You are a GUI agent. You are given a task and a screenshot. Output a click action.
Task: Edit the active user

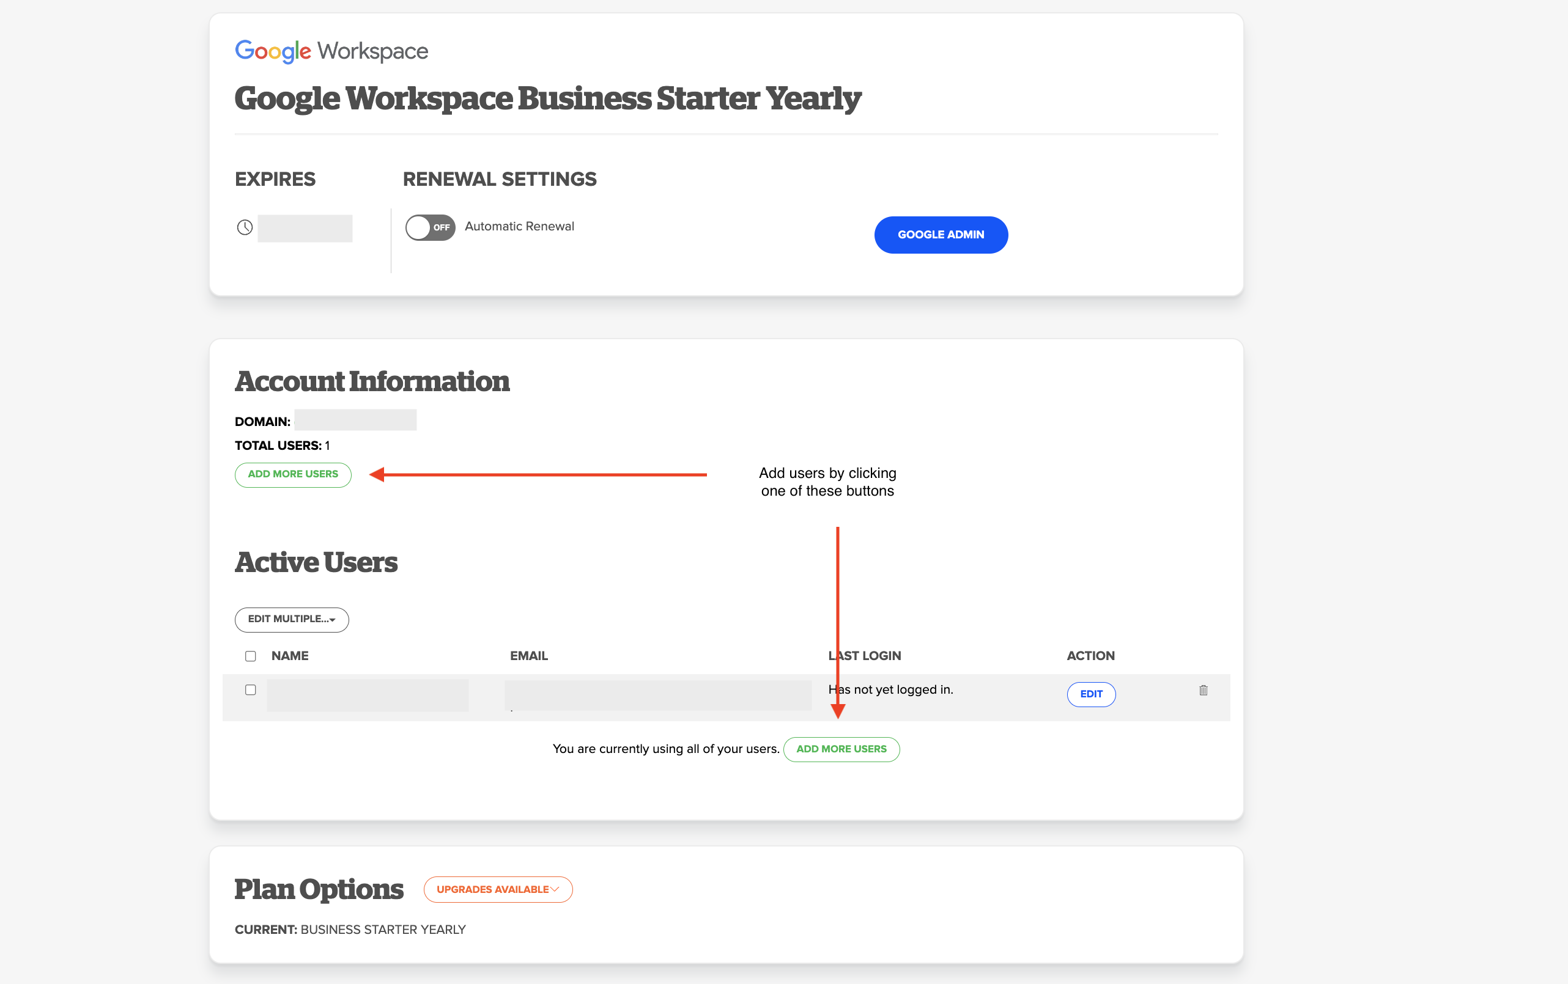[1091, 694]
